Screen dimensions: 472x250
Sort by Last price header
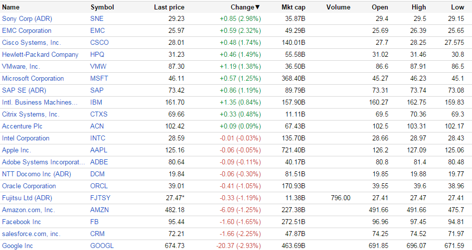tap(169, 7)
